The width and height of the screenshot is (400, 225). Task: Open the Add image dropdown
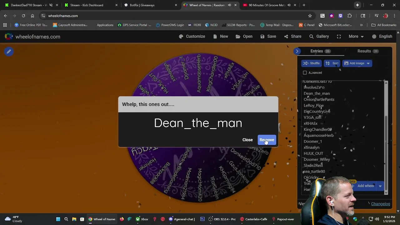357,63
